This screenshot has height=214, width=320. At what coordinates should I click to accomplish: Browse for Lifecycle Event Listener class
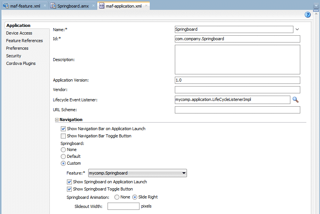point(296,100)
